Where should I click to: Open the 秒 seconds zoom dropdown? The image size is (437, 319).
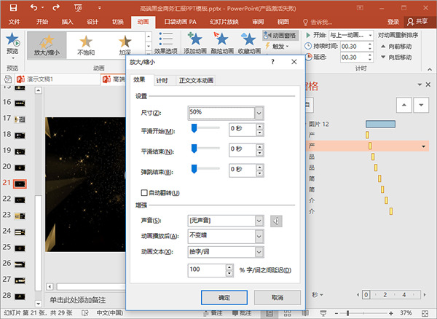click(x=318, y=295)
